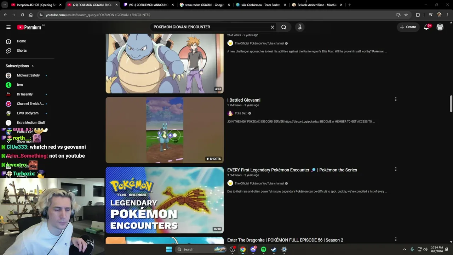The image size is (453, 255).
Task: Show hidden system tray icons
Action: click(x=405, y=249)
